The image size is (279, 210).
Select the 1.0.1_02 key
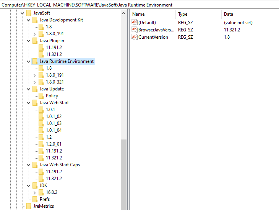54,116
